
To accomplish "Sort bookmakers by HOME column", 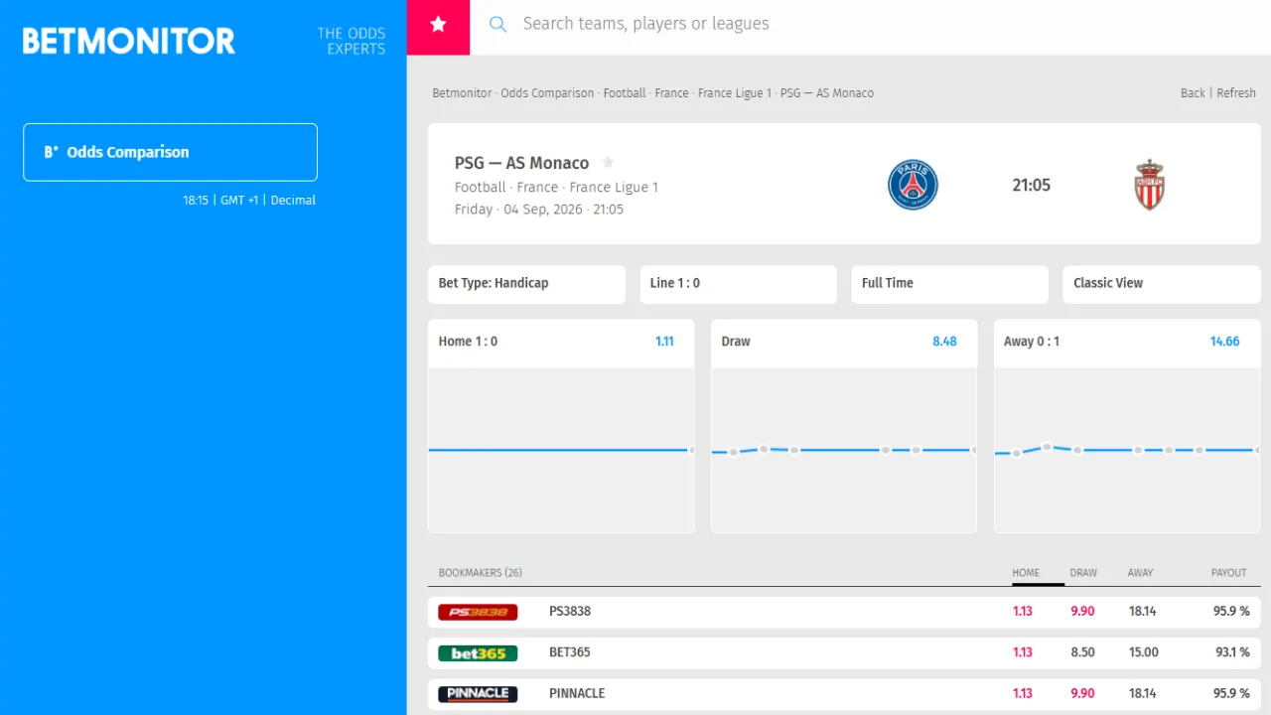I will (x=1026, y=573).
